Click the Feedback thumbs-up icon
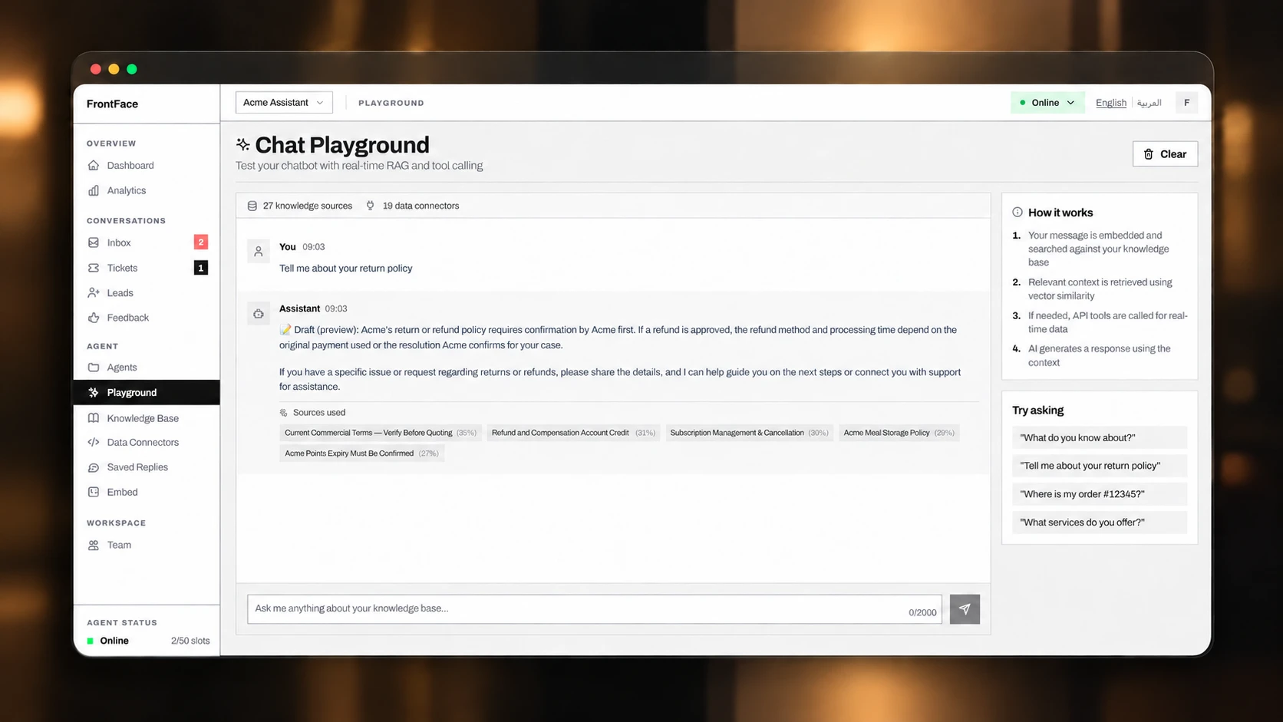This screenshot has width=1283, height=722. (94, 318)
